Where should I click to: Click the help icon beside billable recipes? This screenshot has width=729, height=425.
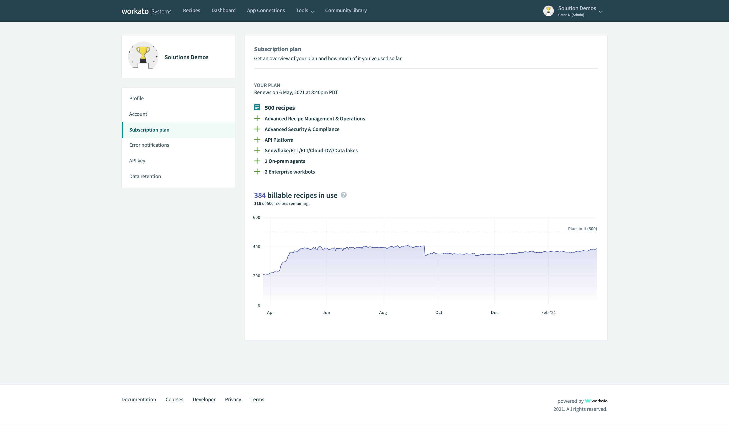pos(344,195)
